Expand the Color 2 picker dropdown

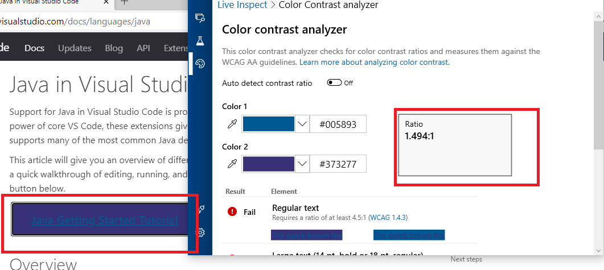click(302, 164)
